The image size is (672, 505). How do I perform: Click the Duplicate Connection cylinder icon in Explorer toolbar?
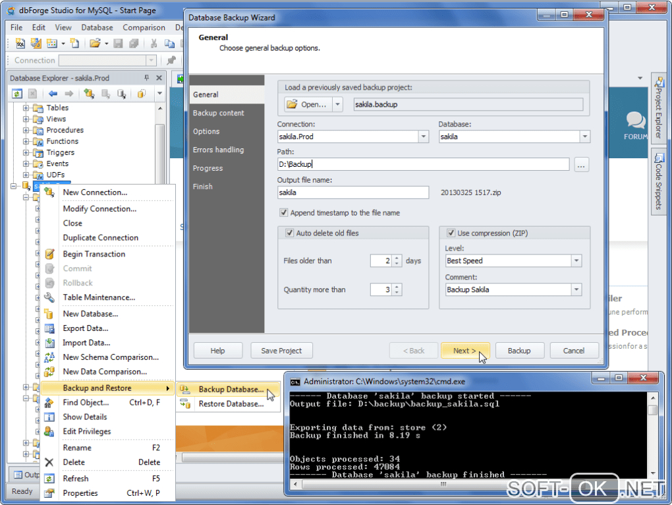click(141, 94)
